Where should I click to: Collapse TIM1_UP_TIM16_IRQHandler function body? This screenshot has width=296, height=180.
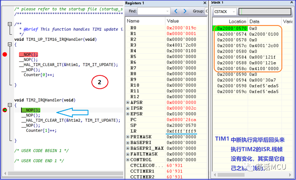(10, 44)
